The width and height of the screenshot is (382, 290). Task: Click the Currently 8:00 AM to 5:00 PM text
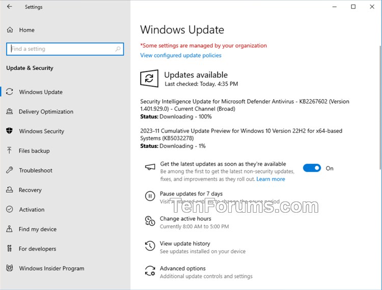click(194, 226)
